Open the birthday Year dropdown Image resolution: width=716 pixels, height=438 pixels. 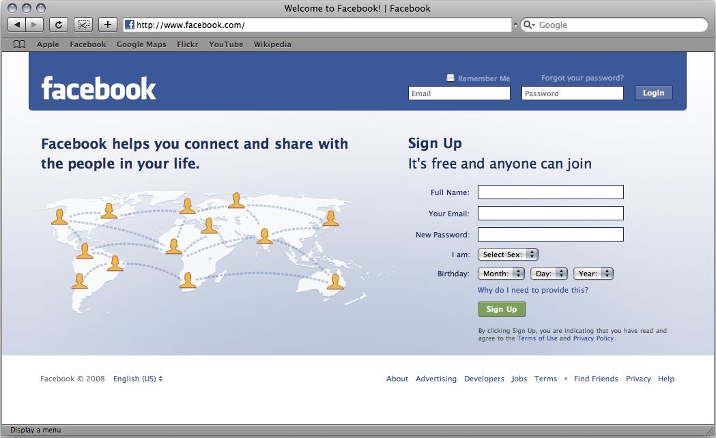point(593,274)
